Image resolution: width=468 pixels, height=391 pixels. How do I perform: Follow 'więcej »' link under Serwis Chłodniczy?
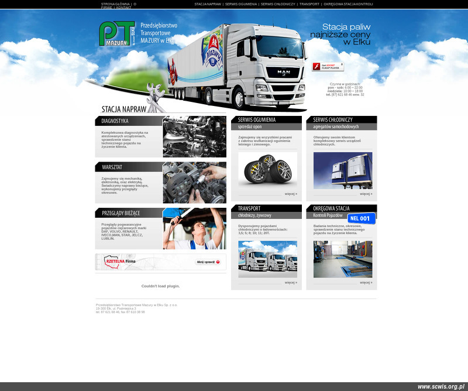(x=366, y=194)
